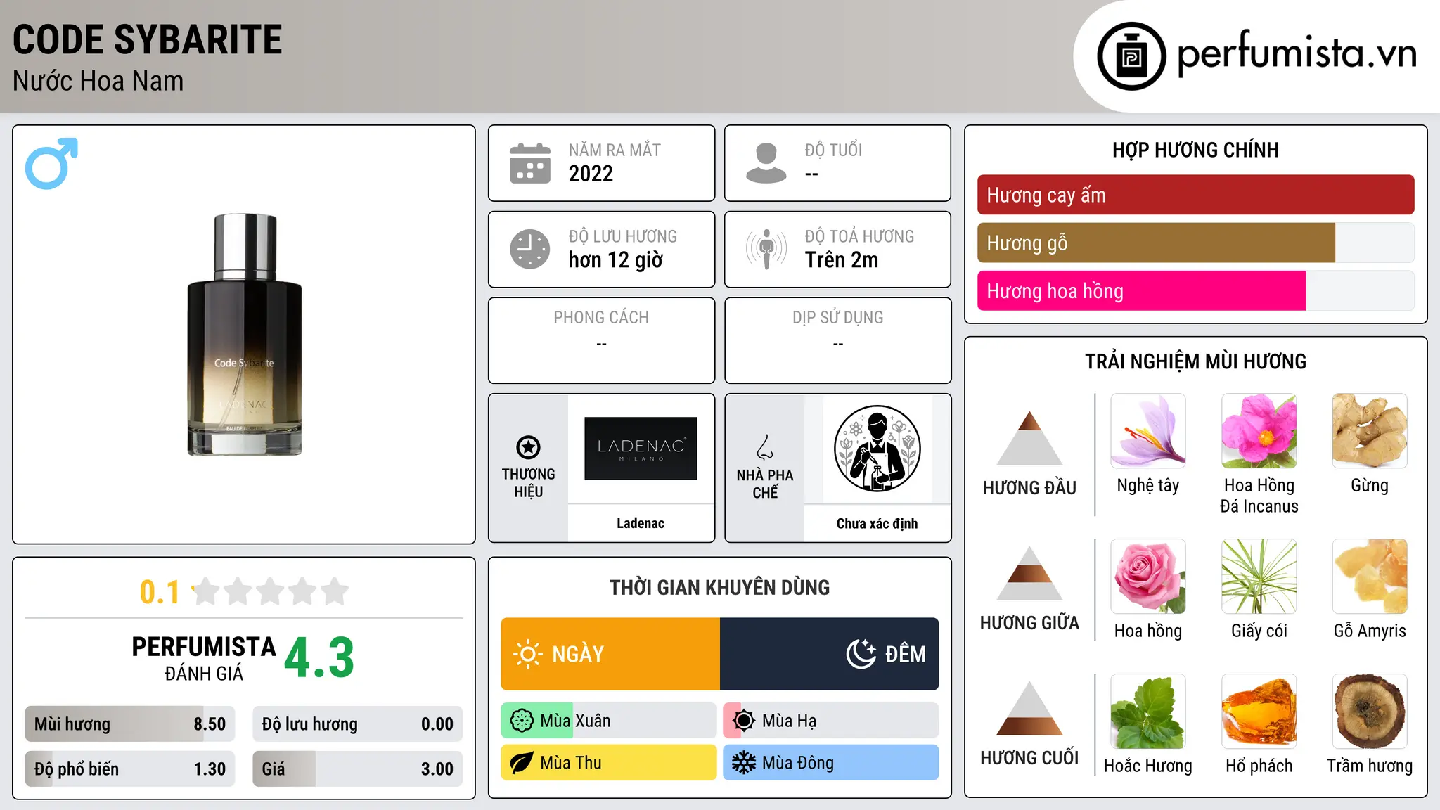This screenshot has width=1440, height=810.
Task: Click the perfumer illustration above Chưa xác định
Action: [877, 449]
